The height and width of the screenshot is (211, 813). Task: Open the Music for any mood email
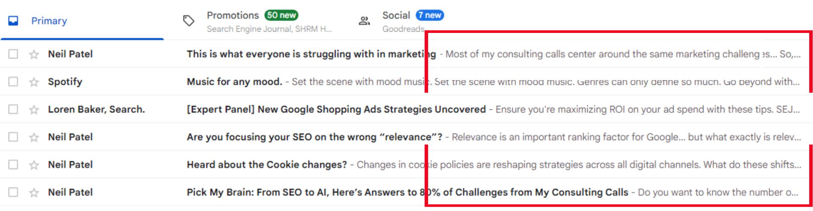click(406, 81)
